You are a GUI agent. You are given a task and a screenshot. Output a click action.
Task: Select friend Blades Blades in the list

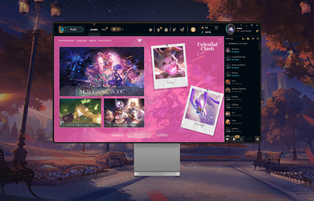click(x=242, y=90)
